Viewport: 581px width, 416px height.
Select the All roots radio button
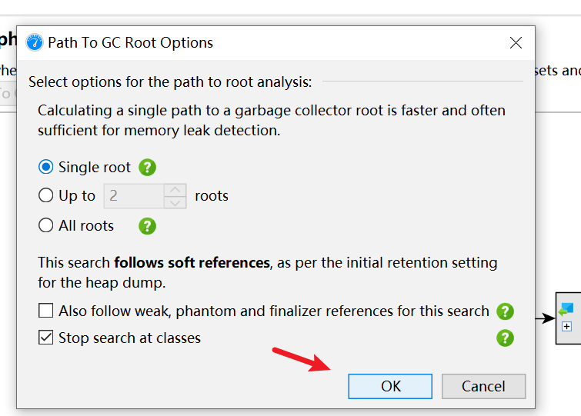click(46, 226)
